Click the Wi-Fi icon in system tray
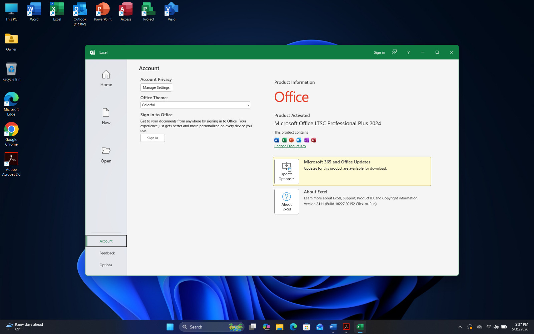The height and width of the screenshot is (334, 534). (489, 327)
